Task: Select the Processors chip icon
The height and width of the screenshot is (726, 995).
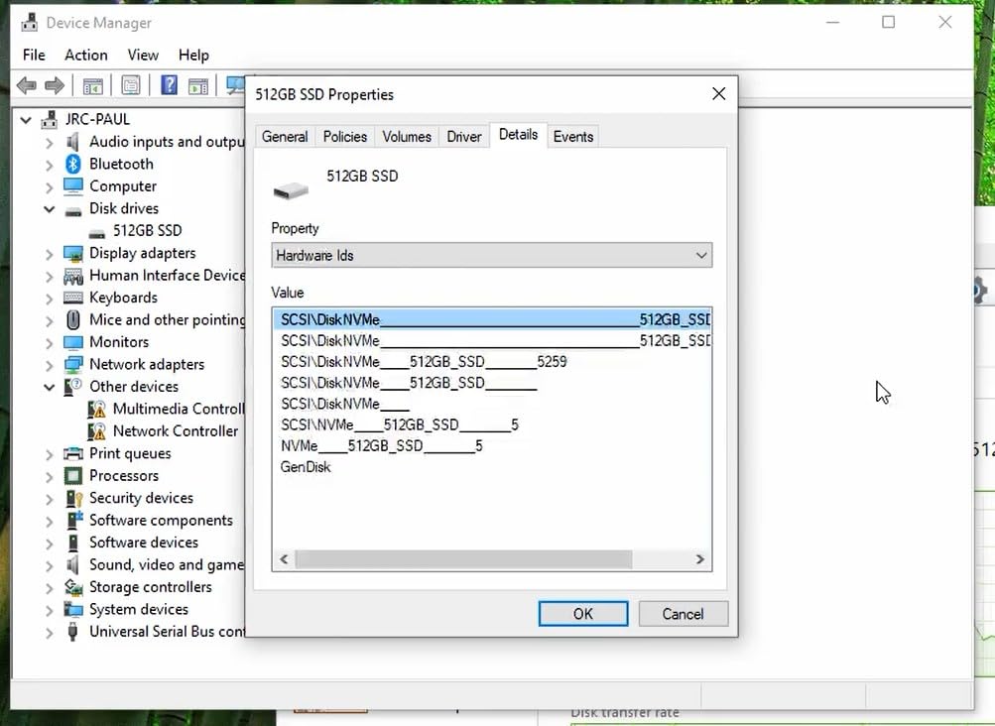Action: pos(73,476)
